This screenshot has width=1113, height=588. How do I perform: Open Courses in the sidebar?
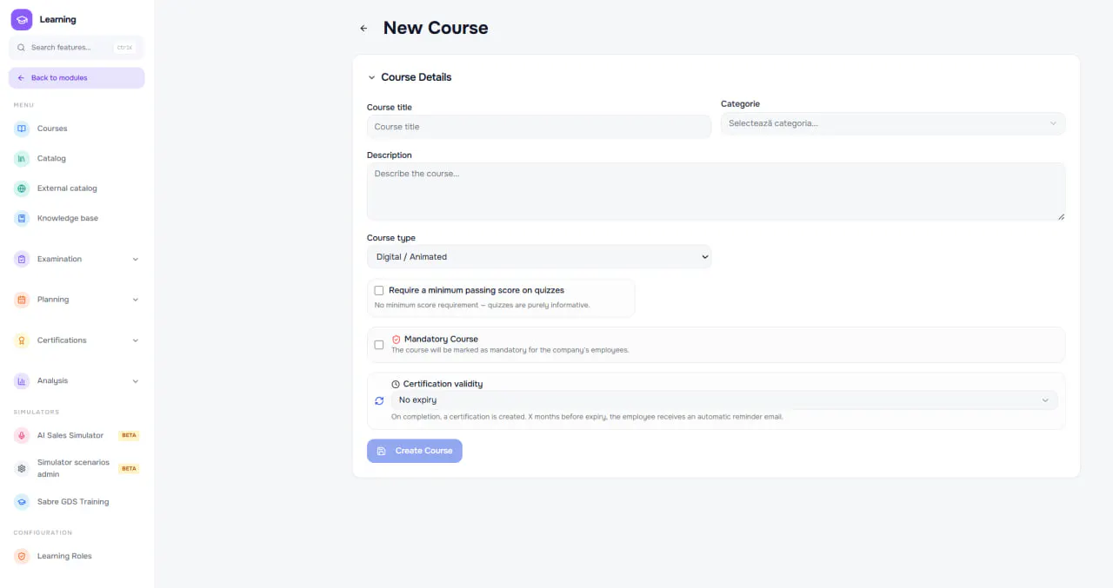[77, 129]
